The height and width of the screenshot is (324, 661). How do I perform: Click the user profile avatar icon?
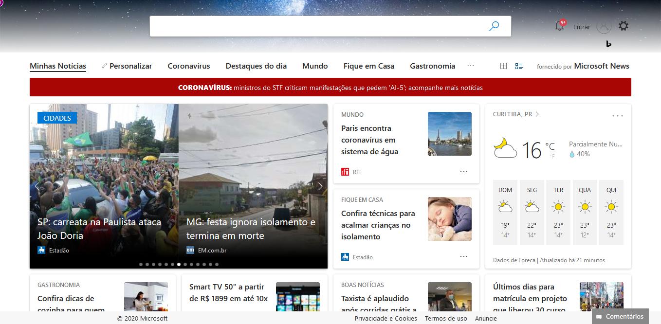point(604,26)
